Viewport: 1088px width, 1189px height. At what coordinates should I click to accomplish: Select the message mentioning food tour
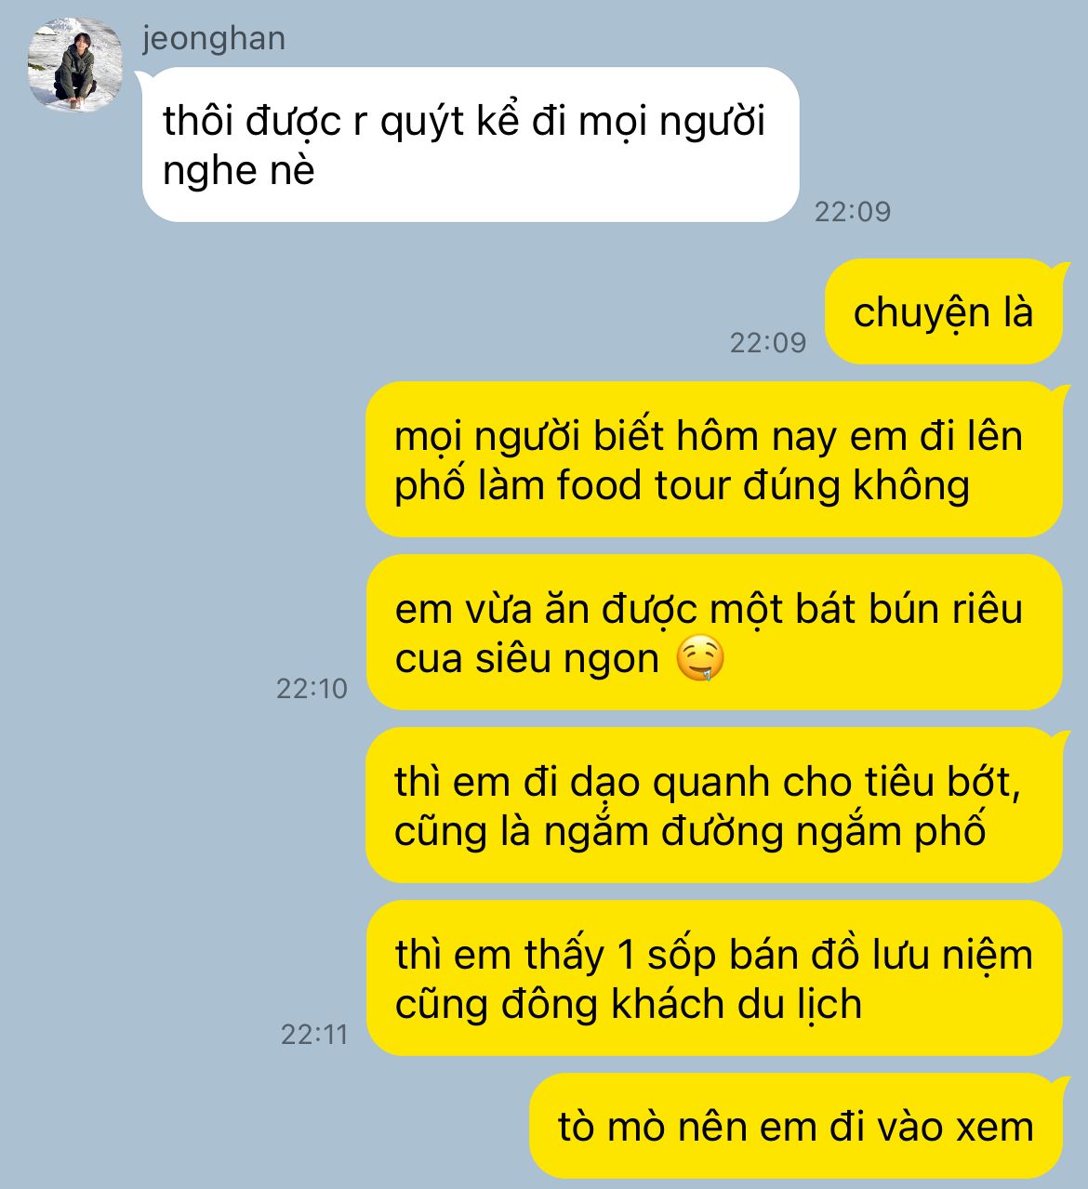coord(714,460)
